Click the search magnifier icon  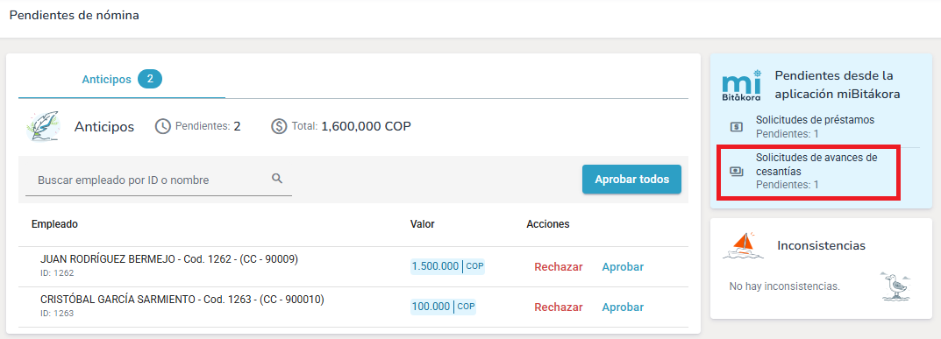(276, 179)
